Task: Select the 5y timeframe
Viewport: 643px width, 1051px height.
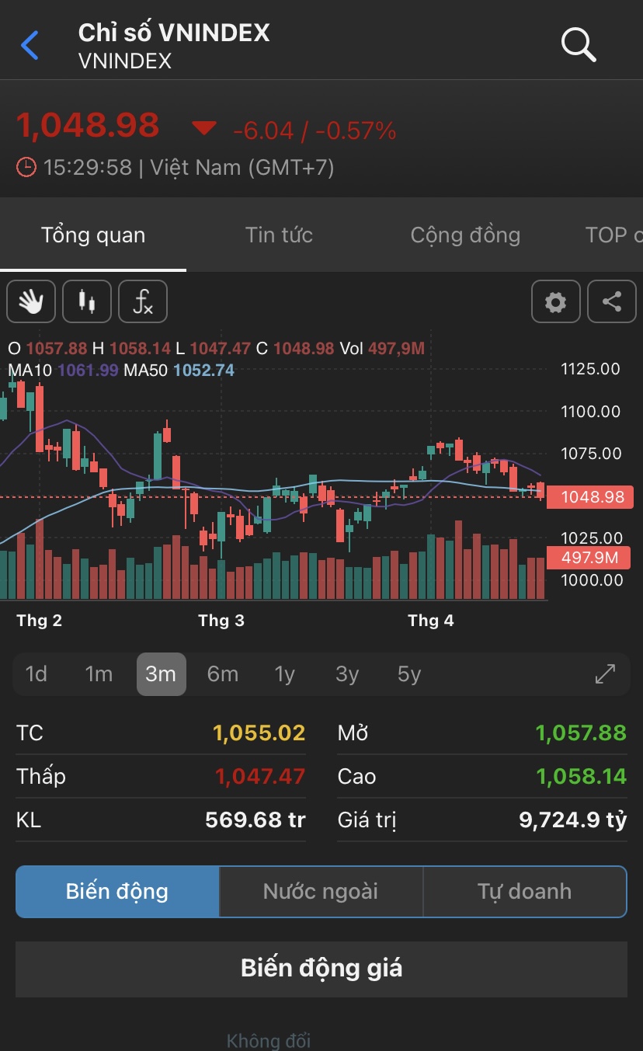Action: 409,673
